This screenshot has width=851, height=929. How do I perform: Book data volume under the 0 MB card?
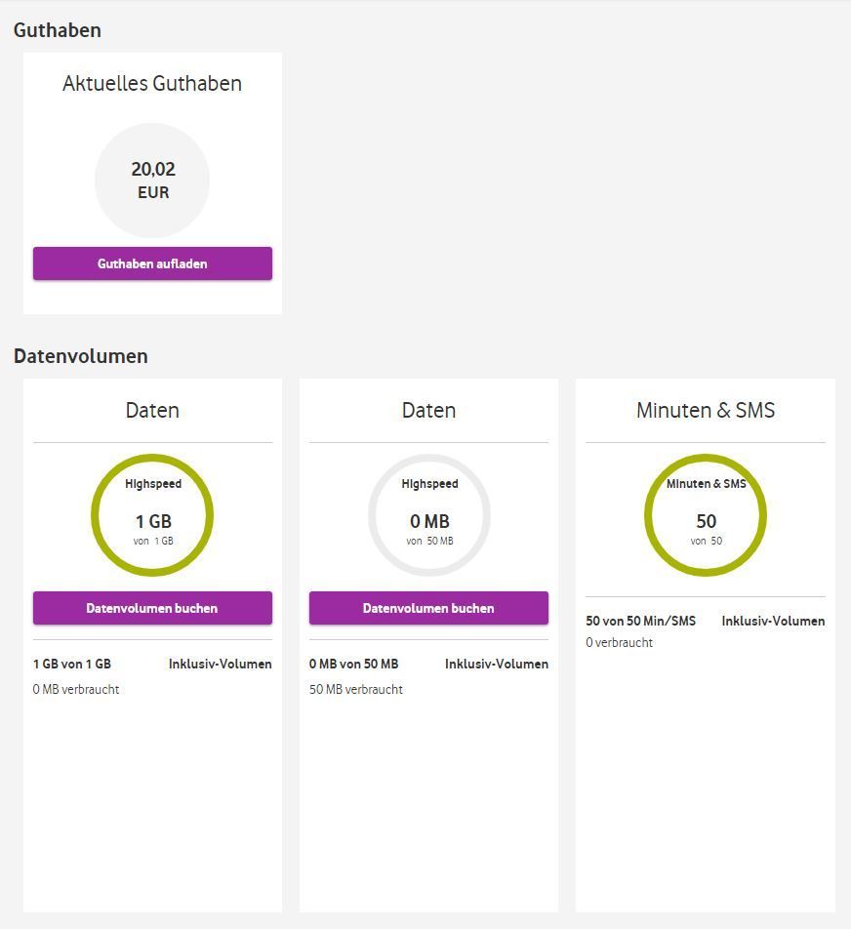(428, 608)
